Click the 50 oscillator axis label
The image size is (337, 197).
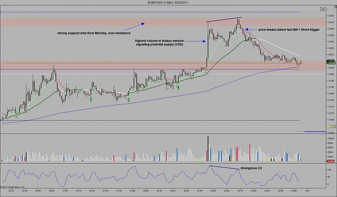(x=328, y=177)
